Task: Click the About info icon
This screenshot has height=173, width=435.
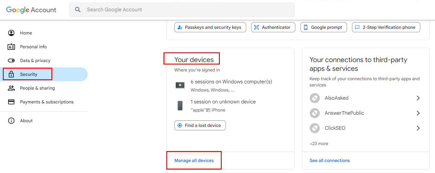Action: 11,121
